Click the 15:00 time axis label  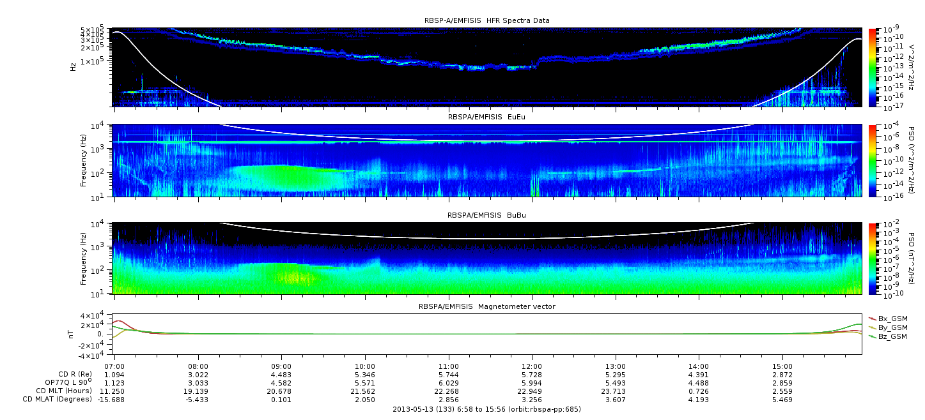[x=782, y=367]
